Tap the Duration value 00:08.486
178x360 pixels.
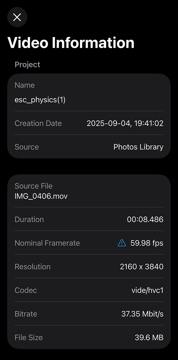click(x=145, y=219)
